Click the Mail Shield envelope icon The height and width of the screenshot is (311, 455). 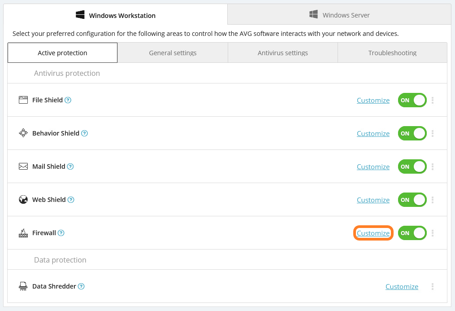(23, 166)
